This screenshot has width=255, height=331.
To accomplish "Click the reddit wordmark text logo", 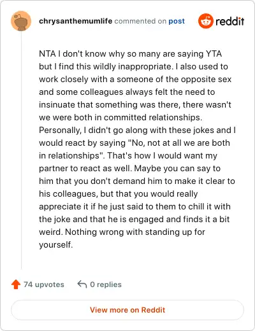I will tap(230, 21).
